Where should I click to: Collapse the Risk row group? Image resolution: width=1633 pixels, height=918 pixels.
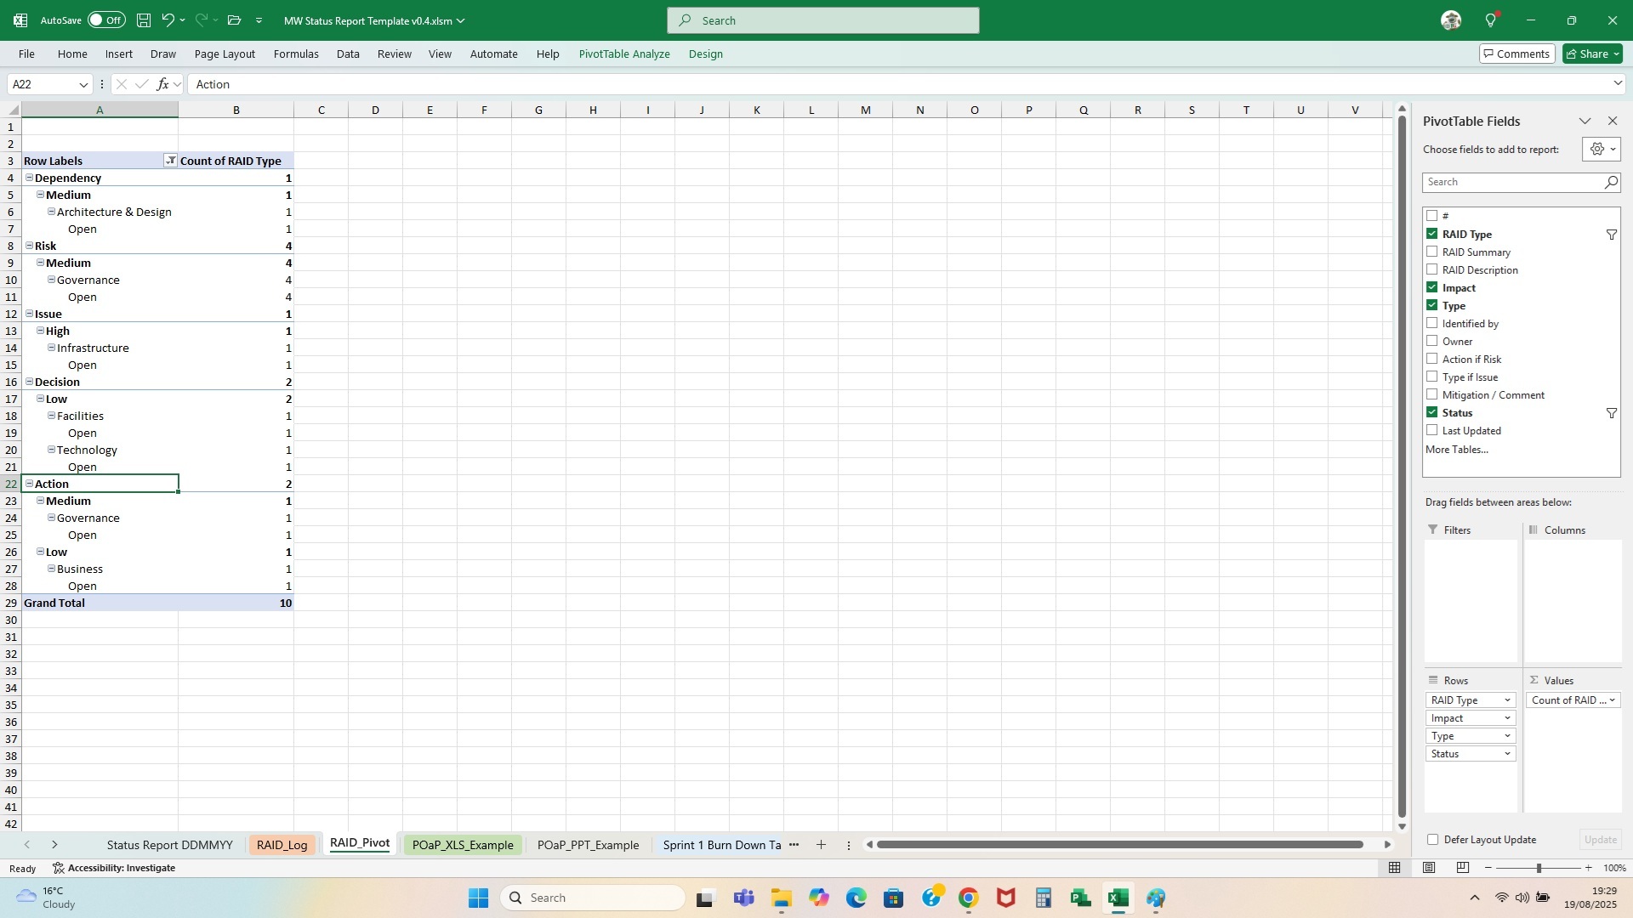point(30,246)
